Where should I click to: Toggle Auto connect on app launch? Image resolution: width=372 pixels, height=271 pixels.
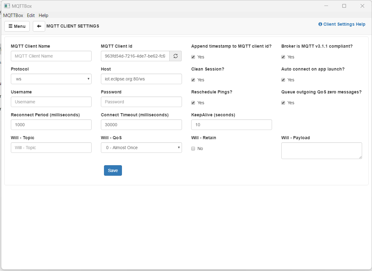(x=283, y=80)
